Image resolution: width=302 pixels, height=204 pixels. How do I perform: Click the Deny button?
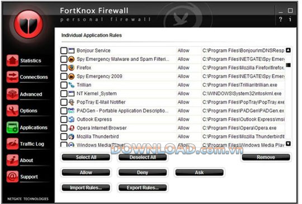(143, 173)
